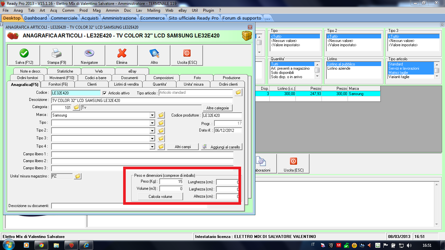The width and height of the screenshot is (445, 250).
Task: Open the Altro magnifier options
Action: 154,55
